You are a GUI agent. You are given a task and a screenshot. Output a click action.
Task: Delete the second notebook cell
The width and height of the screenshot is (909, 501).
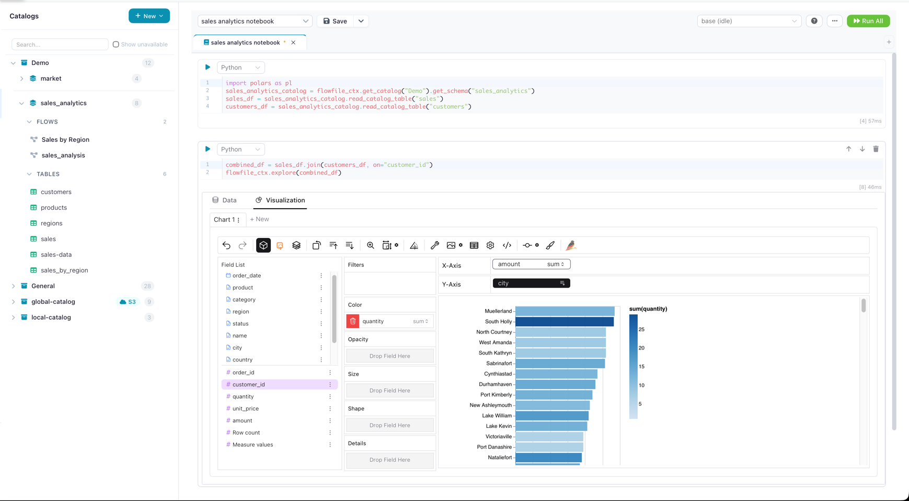click(876, 149)
